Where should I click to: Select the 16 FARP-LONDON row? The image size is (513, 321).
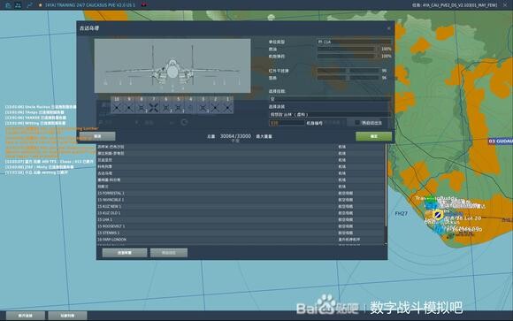[241, 240]
